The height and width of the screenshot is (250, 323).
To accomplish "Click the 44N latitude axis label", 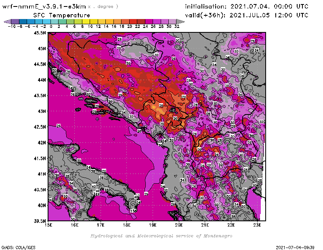I will pyautogui.click(x=42, y=80).
